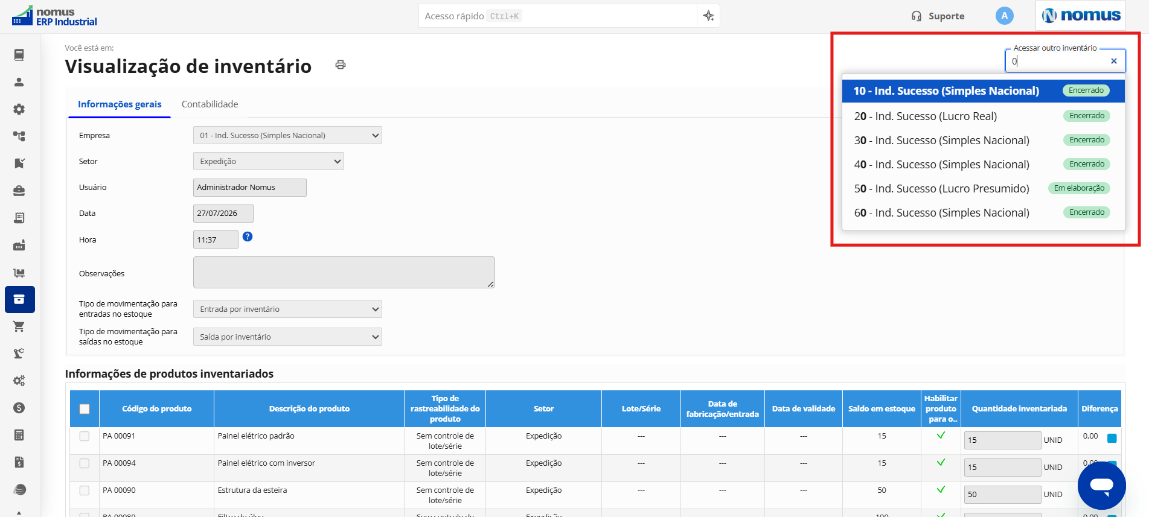
Task: Open the settings gear sidebar icon
Action: pyautogui.click(x=19, y=109)
